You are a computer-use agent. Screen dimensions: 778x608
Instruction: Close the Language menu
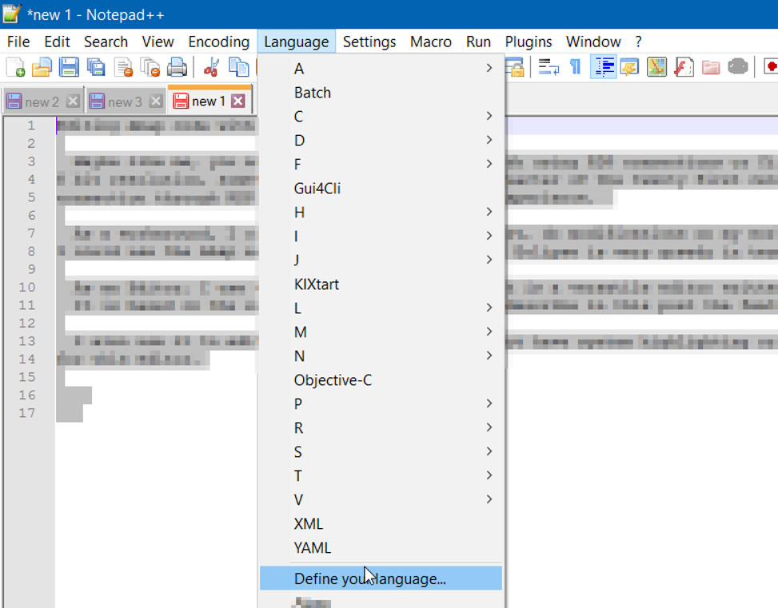point(296,42)
